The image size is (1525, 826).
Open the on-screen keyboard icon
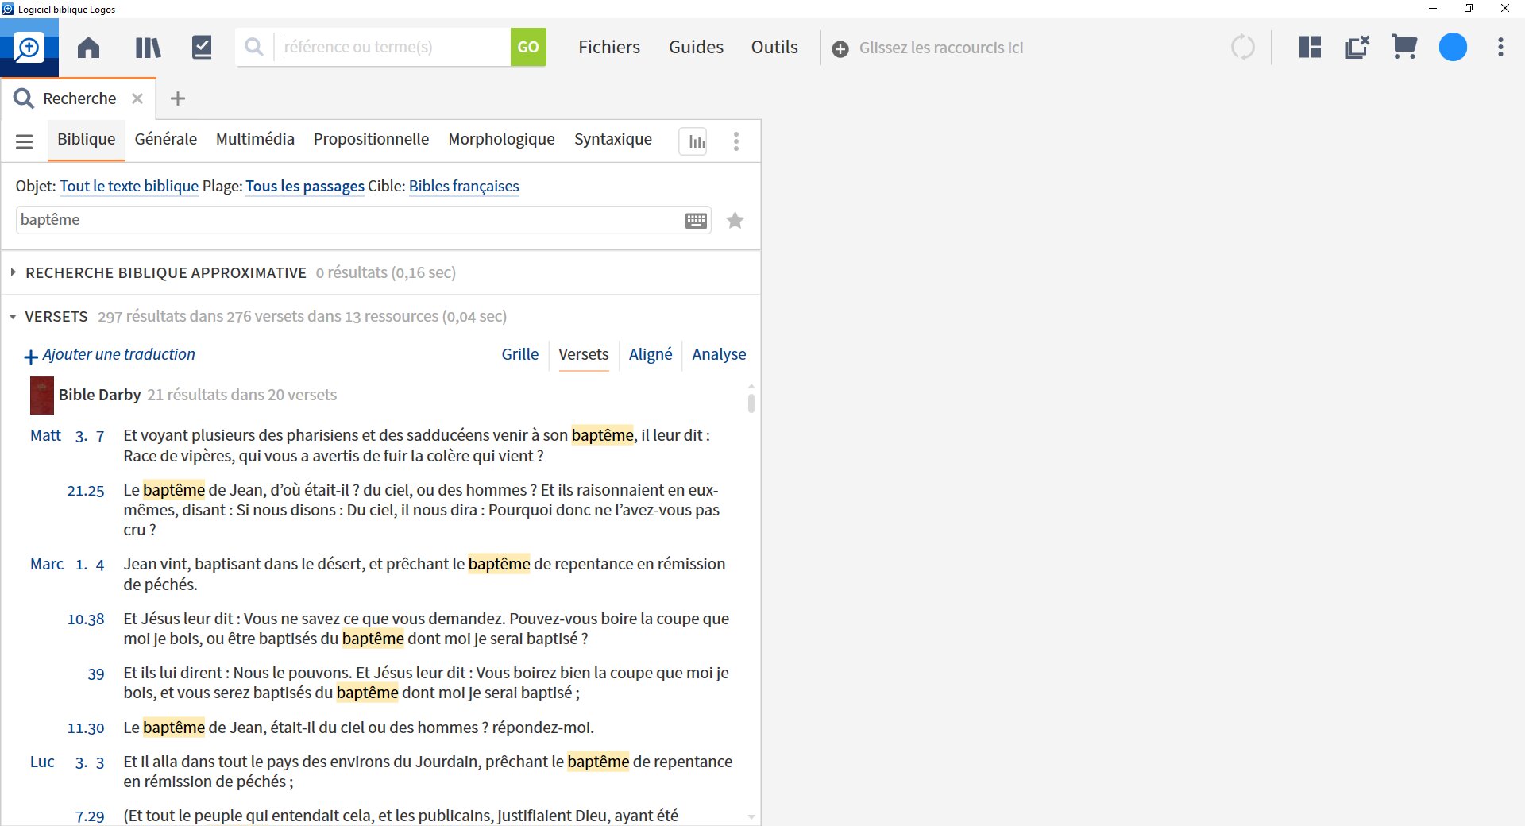tap(696, 221)
